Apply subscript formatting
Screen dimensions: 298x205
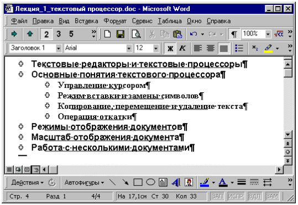pyautogui.click(x=255, y=48)
